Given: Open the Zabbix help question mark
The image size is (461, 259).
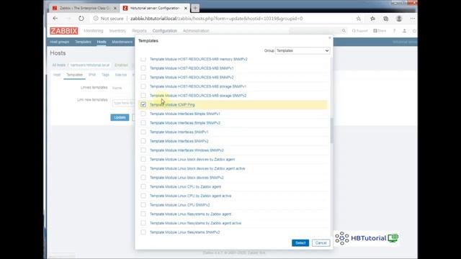Looking at the screenshot, I should pyautogui.click(x=394, y=31).
